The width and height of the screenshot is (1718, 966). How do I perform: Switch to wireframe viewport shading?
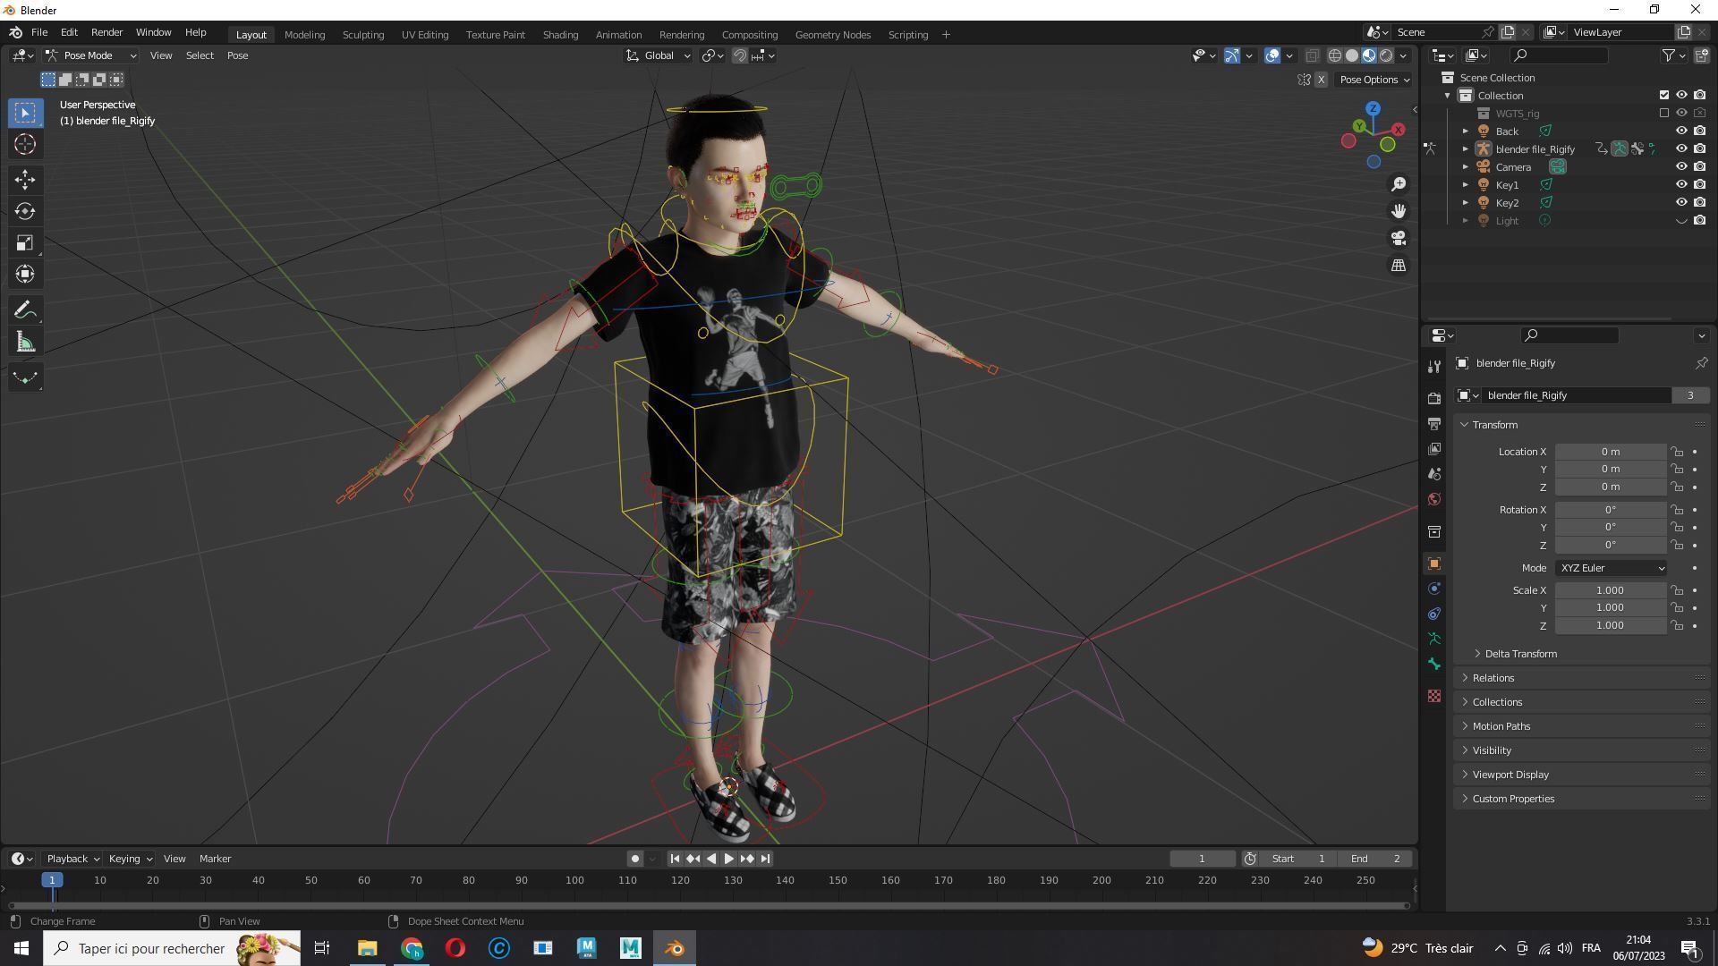(1334, 55)
